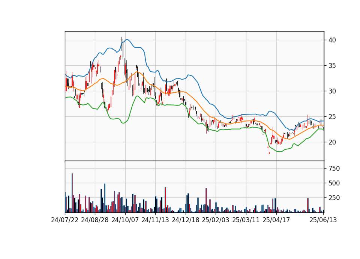Click the price axis value 40

[332, 40]
